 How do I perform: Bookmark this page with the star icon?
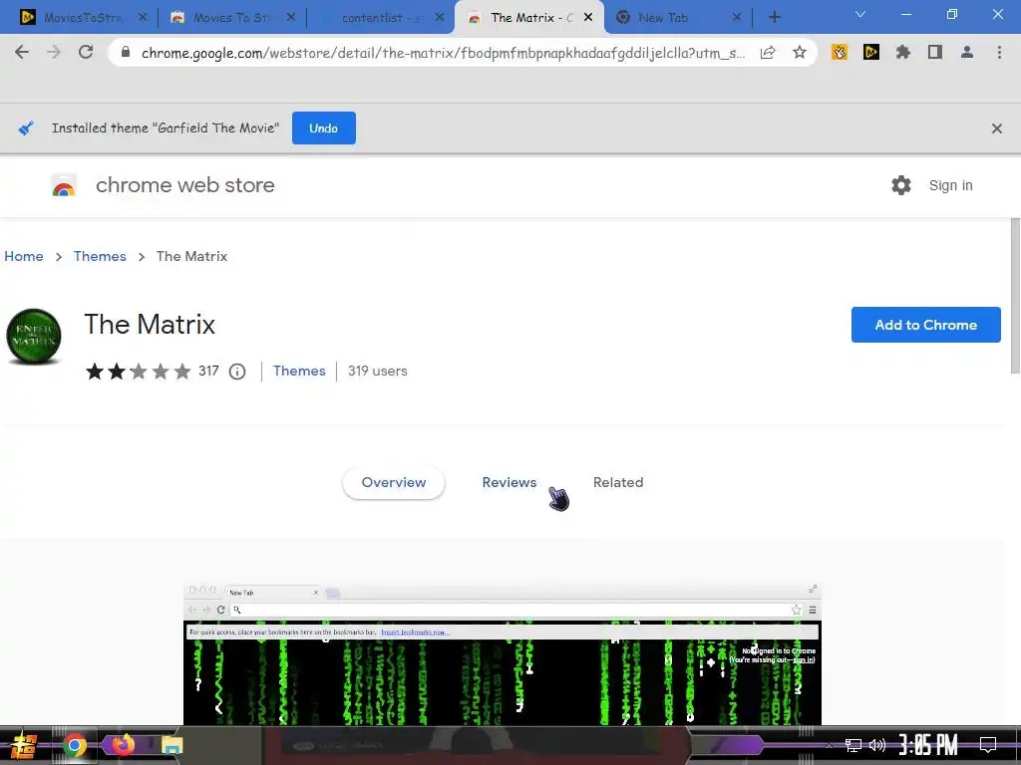point(800,52)
